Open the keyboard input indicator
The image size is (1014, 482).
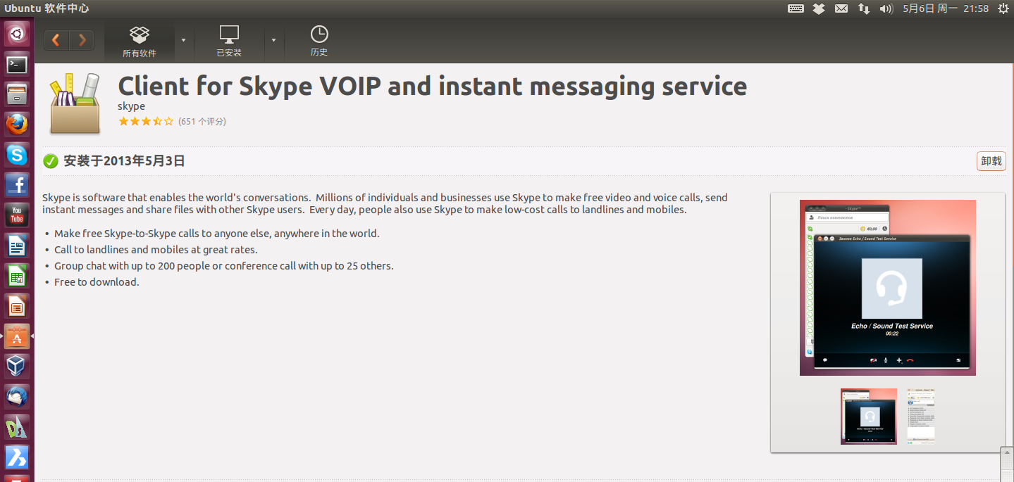(796, 8)
